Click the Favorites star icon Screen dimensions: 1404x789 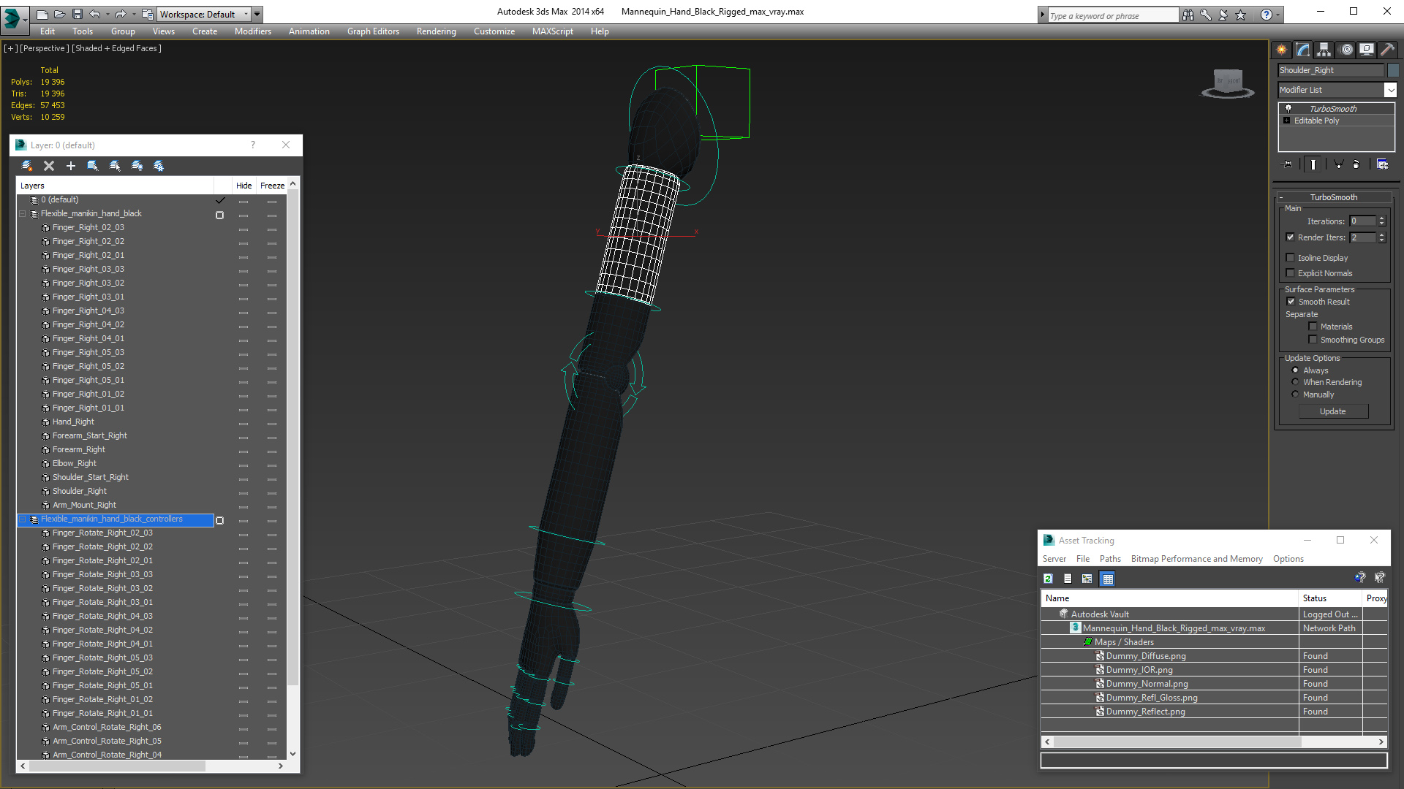[x=1241, y=15]
